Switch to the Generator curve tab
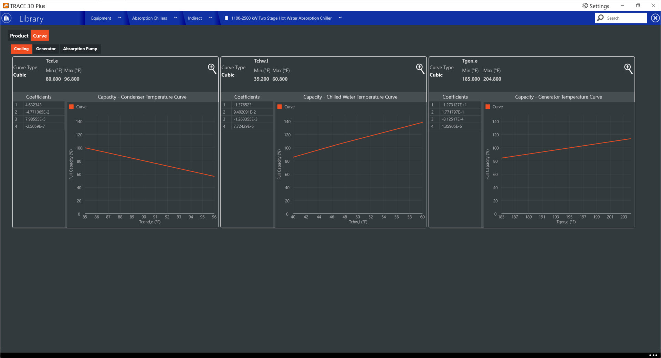The height and width of the screenshot is (358, 661). [46, 49]
